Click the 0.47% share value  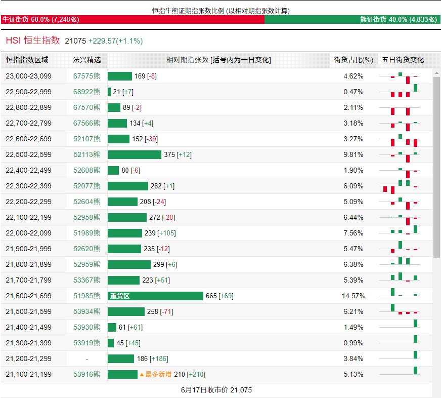point(353,92)
